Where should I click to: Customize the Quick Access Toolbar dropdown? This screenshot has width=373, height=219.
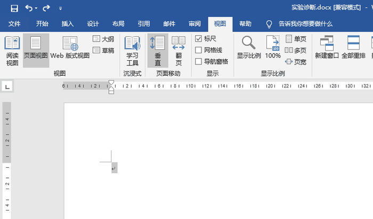coord(60,9)
